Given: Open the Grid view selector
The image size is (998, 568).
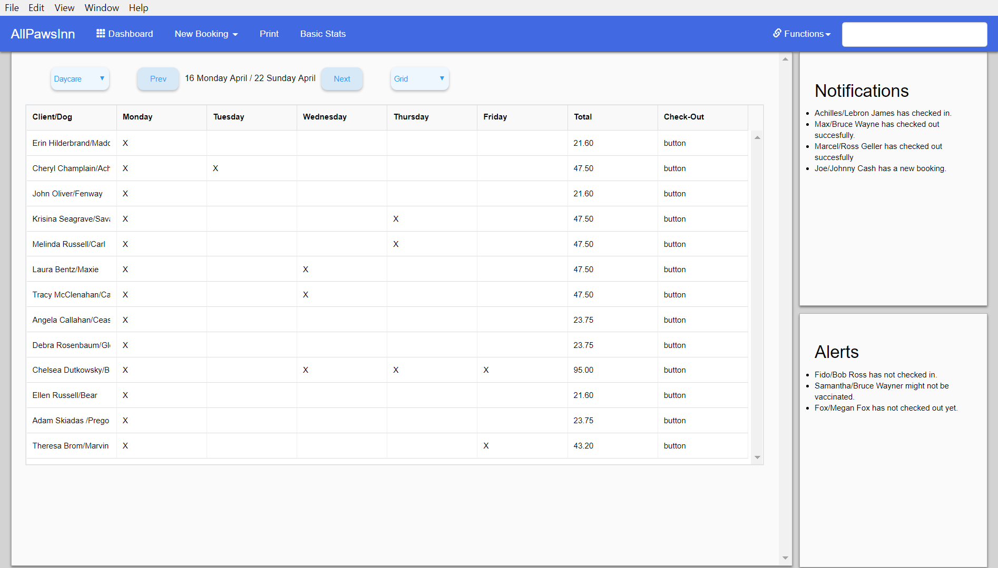Looking at the screenshot, I should point(419,79).
